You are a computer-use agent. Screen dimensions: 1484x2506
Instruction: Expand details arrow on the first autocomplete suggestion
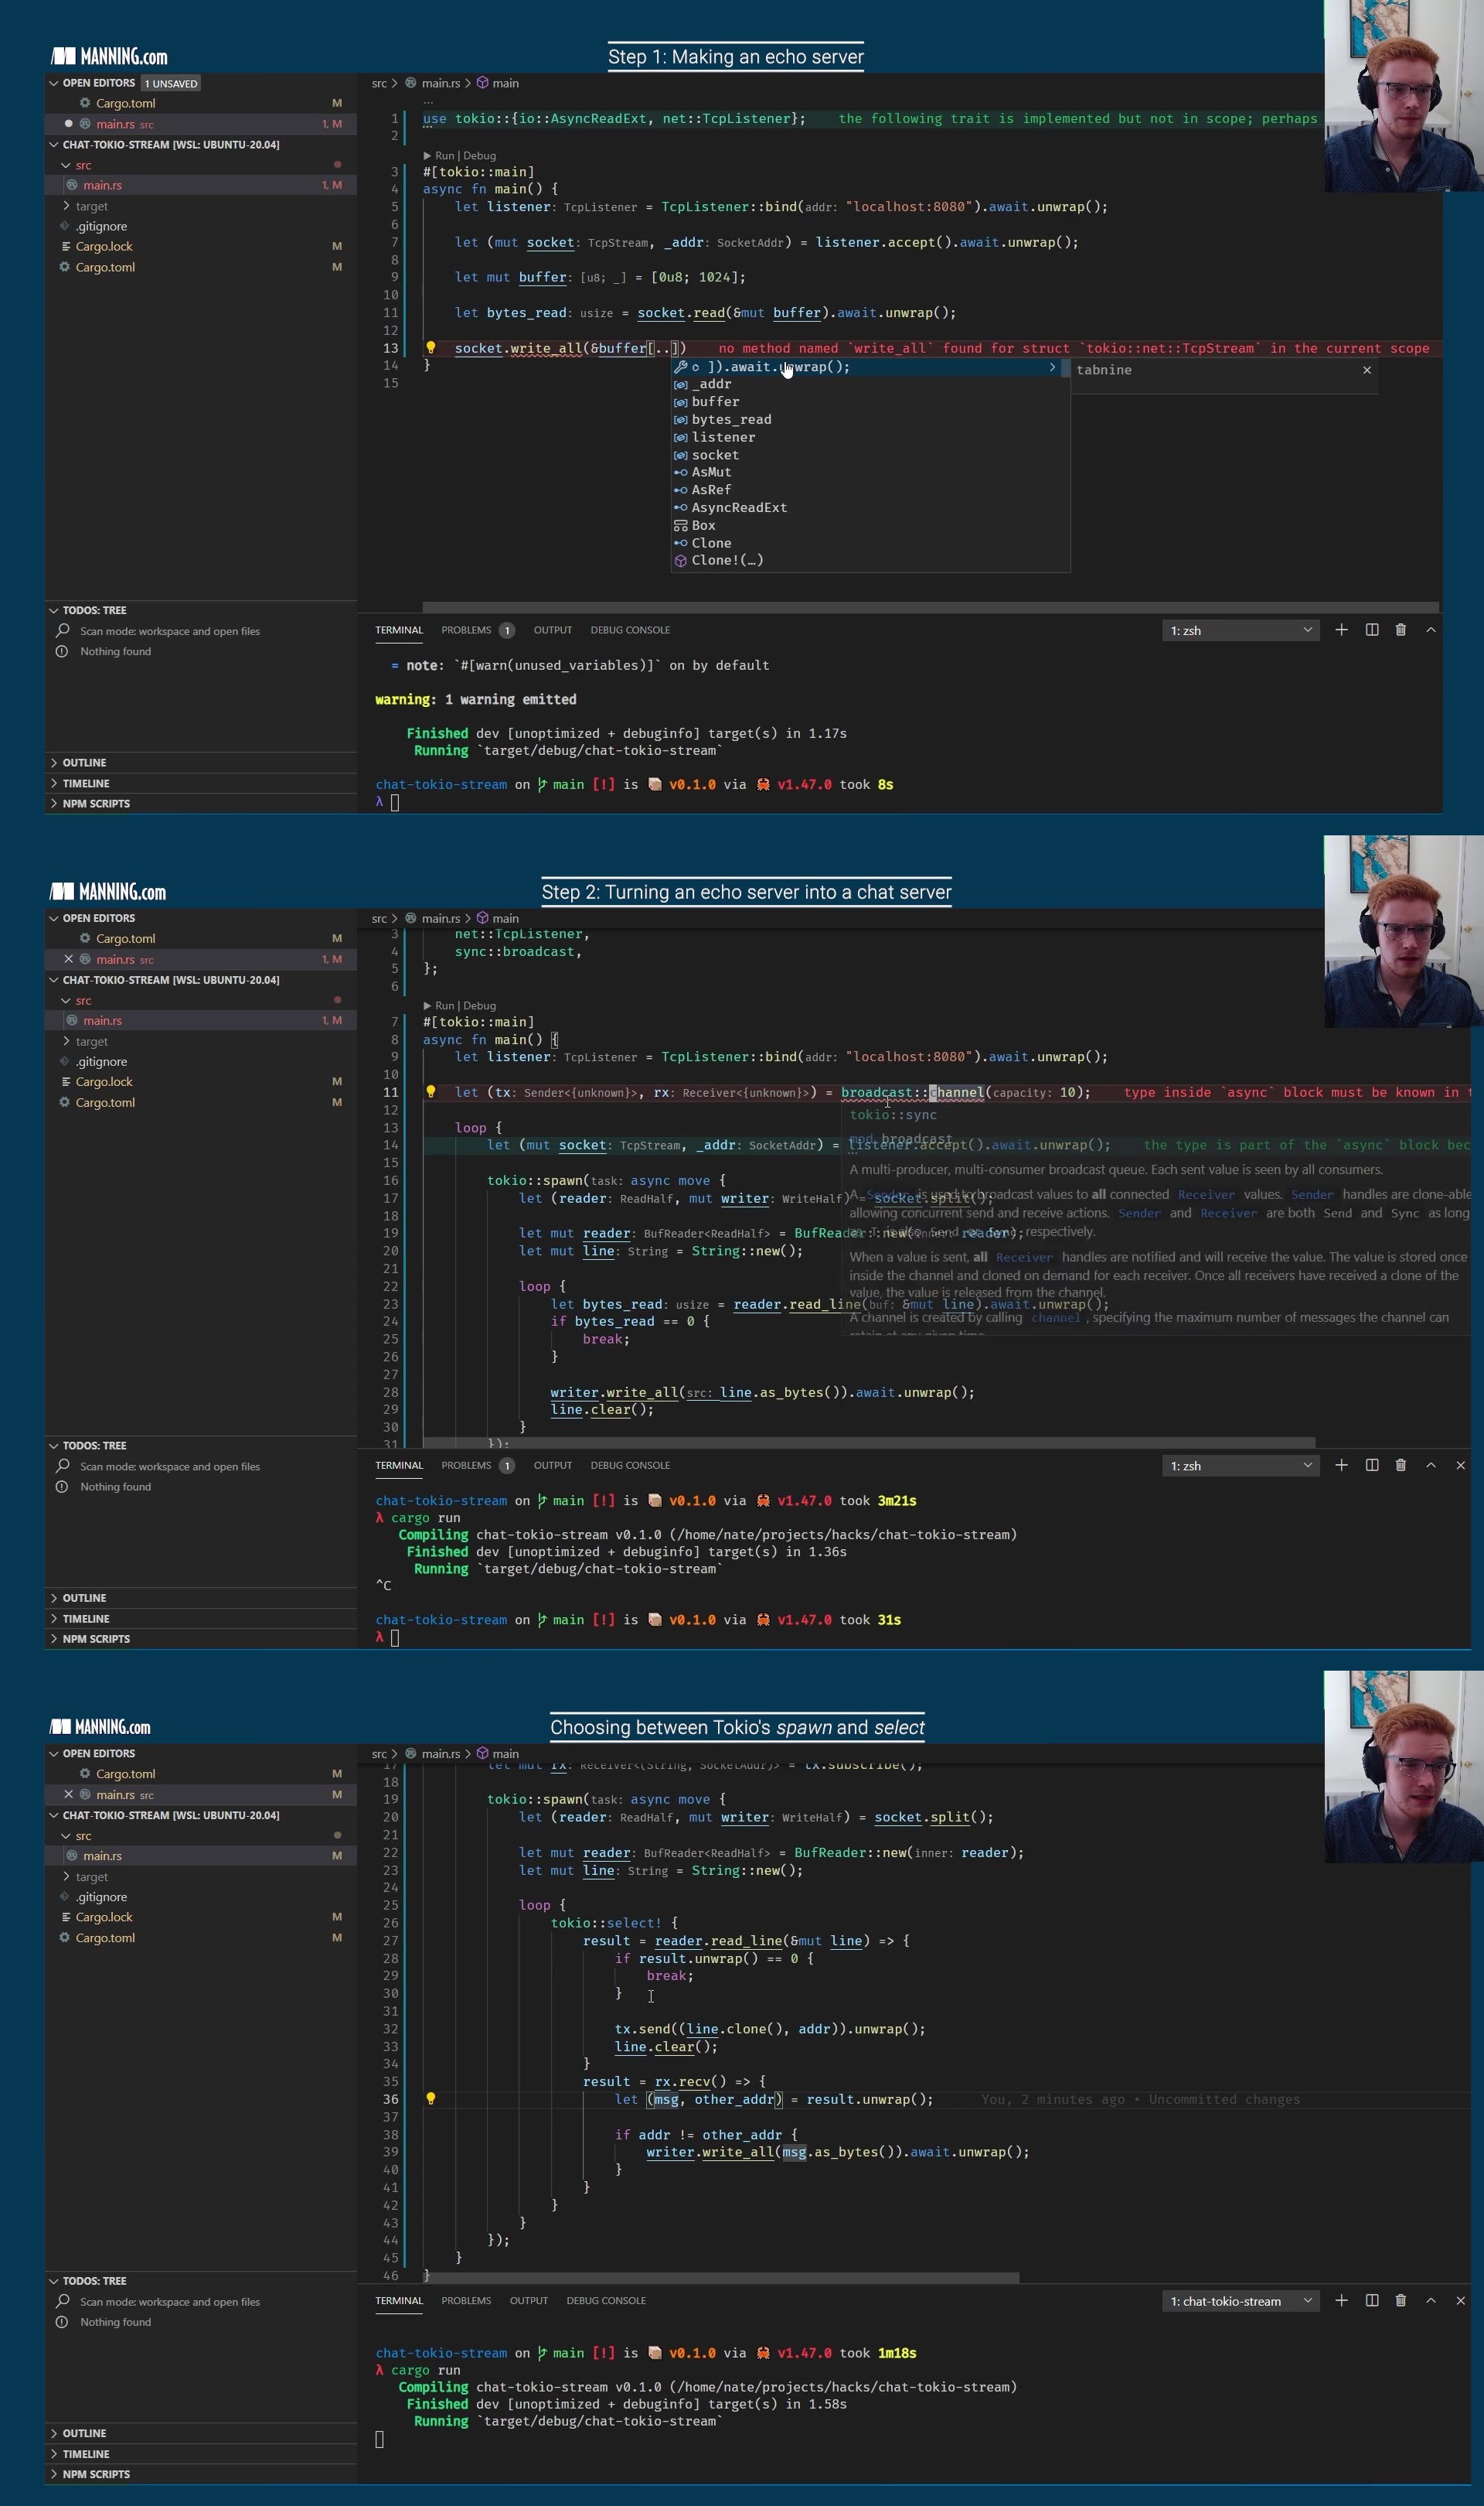click(1052, 367)
